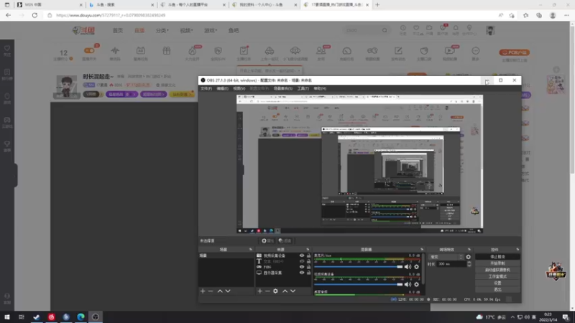Image resolution: width=575 pixels, height=323 pixels.
Task: Open transition properties gear beside 渐变
Action: click(469, 257)
